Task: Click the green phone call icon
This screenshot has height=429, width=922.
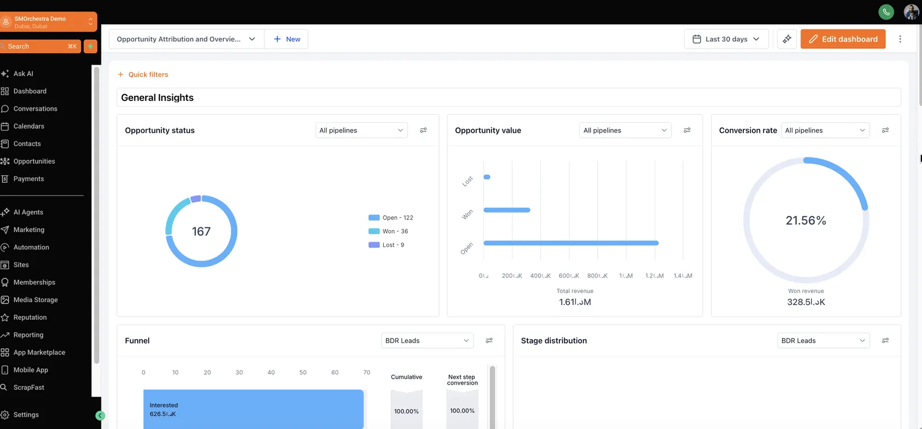Action: pyautogui.click(x=886, y=12)
